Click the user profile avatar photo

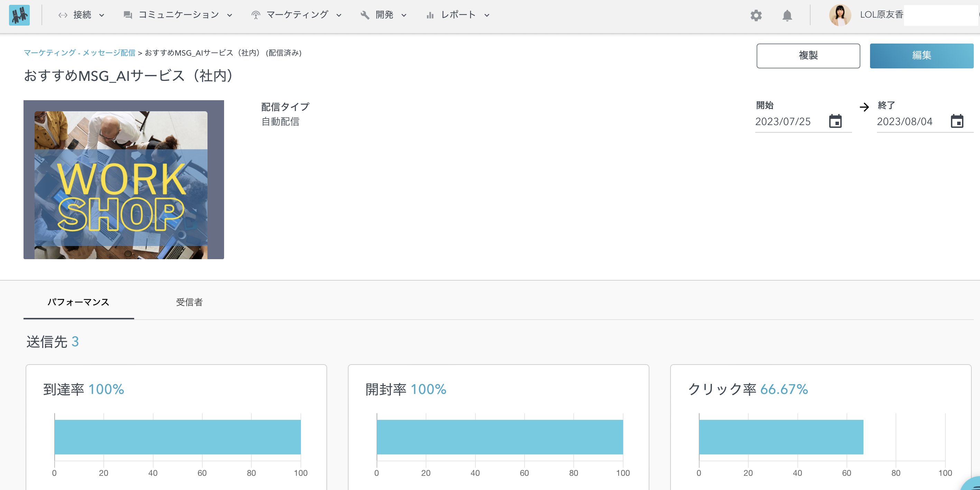(840, 16)
